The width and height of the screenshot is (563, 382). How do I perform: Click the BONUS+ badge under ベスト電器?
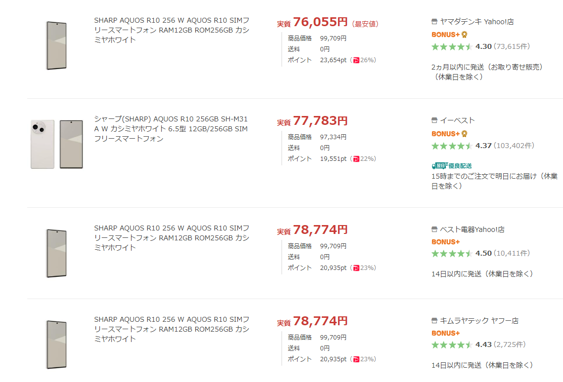point(445,242)
